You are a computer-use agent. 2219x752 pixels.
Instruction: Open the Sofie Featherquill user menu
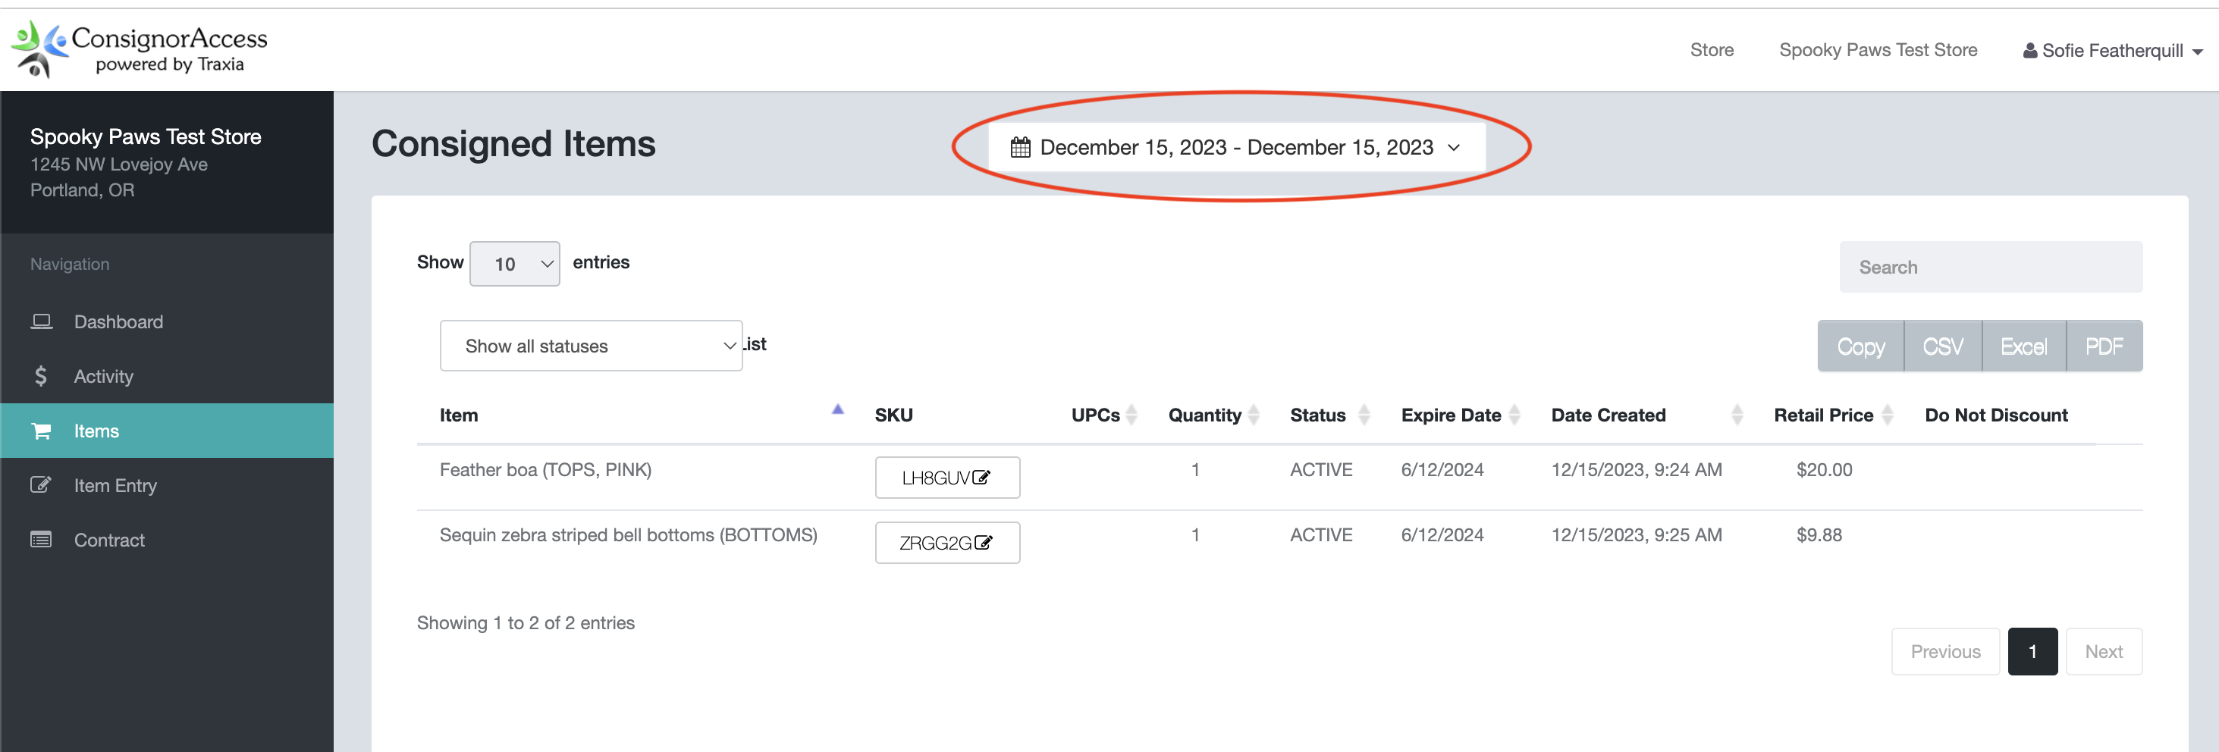pos(2112,51)
